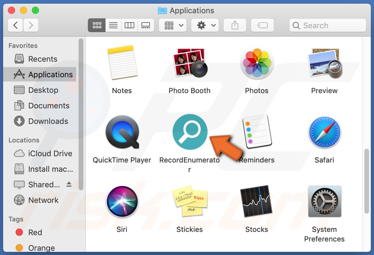Focus the Search field
This screenshot has width=374, height=255.
point(328,25)
